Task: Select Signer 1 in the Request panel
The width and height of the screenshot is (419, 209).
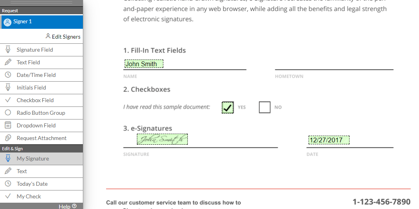Action: [41, 22]
